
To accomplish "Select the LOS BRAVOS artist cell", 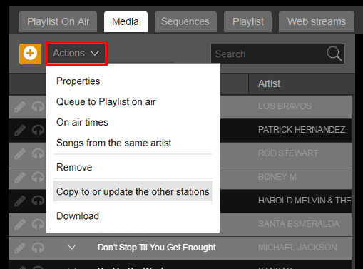I will click(285, 106).
